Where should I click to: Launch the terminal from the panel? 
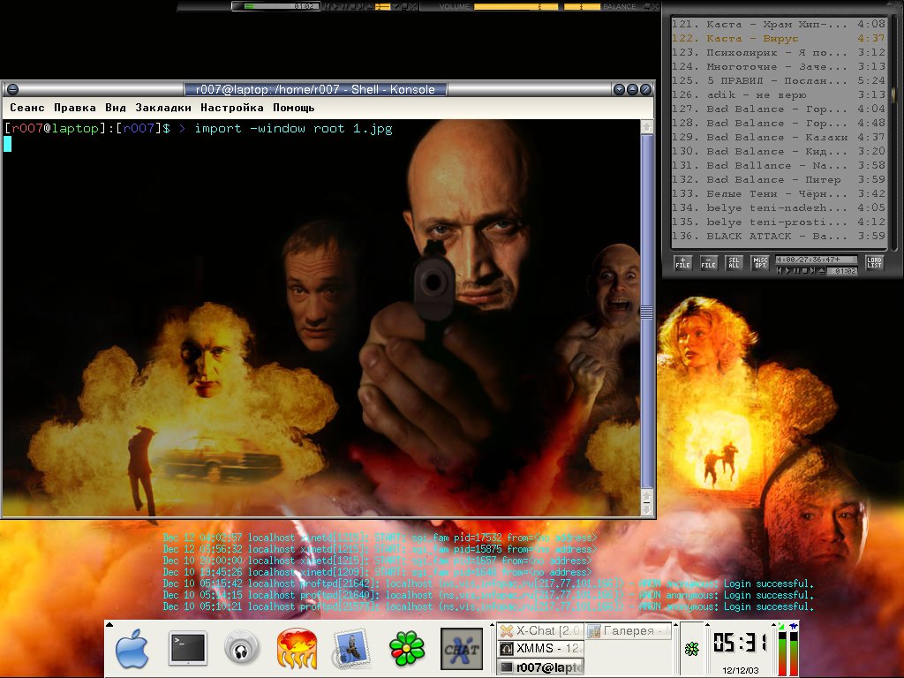187,650
